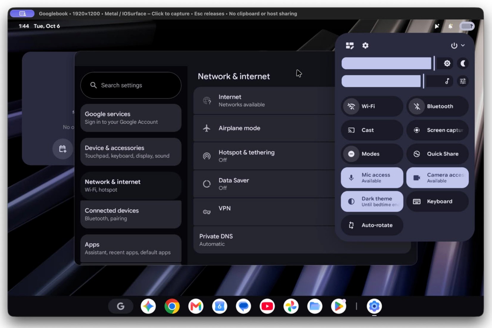
Task: Click the Google search G in taskbar
Action: tap(120, 306)
